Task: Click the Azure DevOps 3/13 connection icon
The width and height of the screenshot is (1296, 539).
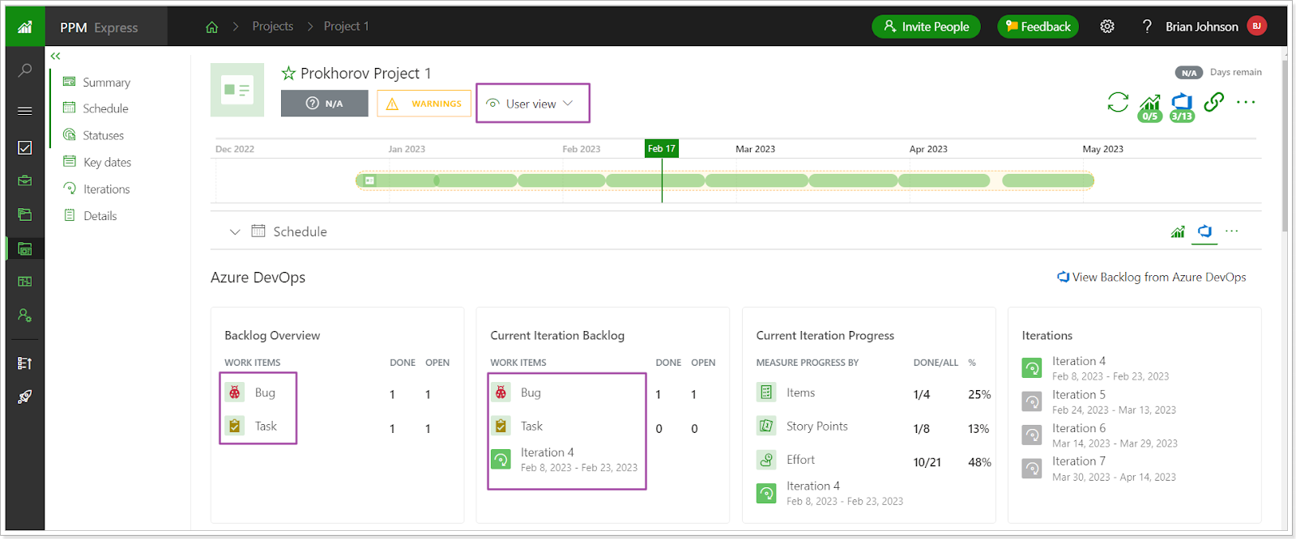Action: pos(1182,107)
